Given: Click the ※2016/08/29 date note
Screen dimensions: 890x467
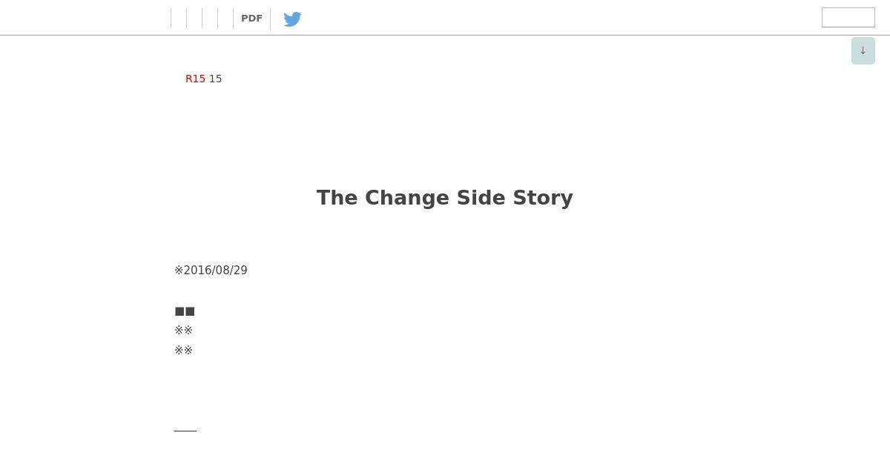Looking at the screenshot, I should 211,271.
